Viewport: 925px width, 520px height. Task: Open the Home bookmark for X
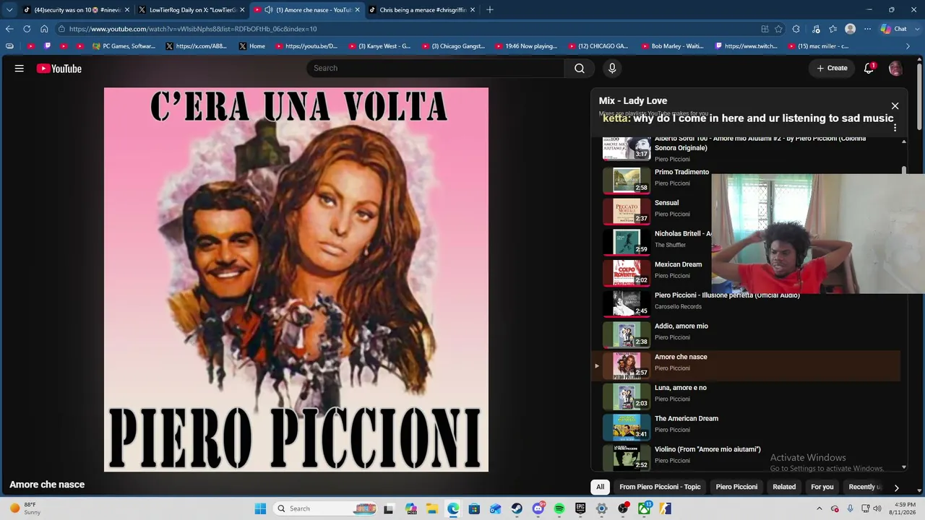[252, 46]
